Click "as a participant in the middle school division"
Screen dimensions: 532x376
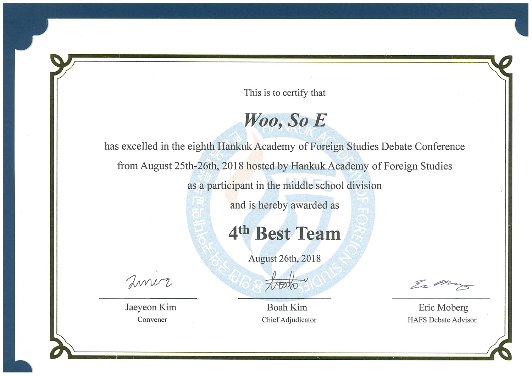tap(284, 186)
